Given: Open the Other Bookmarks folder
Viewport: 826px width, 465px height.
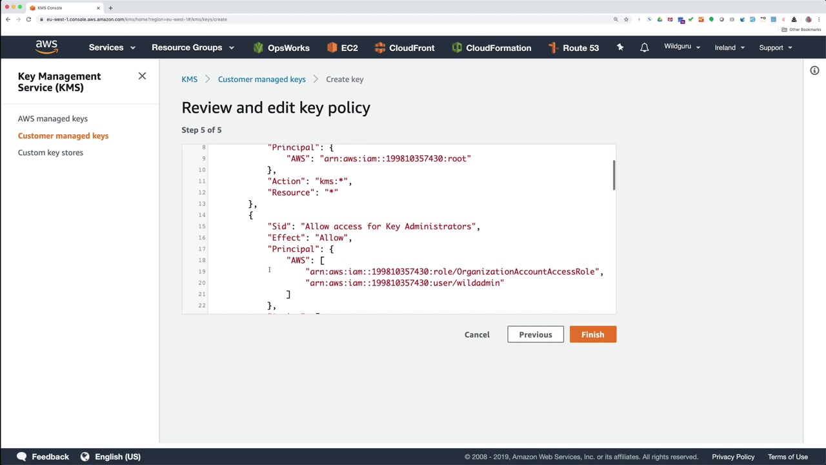Looking at the screenshot, I should click(x=801, y=30).
